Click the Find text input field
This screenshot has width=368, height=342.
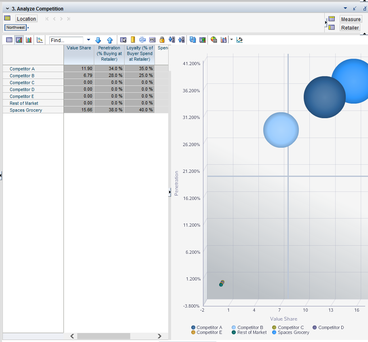click(67, 40)
